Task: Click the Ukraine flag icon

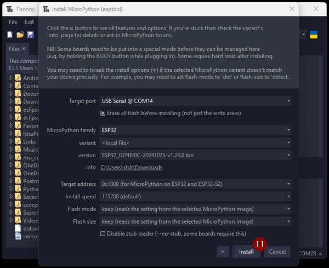Action: tap(314, 35)
